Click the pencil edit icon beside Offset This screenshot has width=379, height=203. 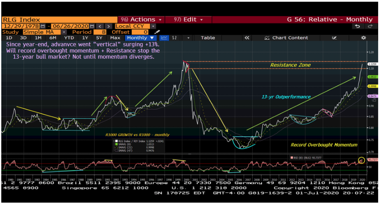[157, 32]
